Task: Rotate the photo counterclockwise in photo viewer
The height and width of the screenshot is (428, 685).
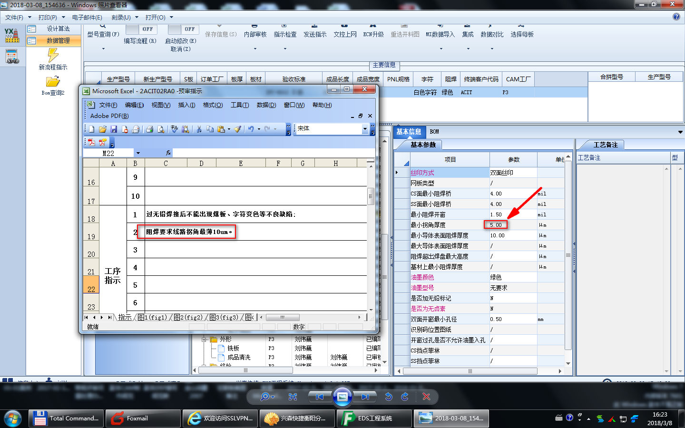Action: 389,397
